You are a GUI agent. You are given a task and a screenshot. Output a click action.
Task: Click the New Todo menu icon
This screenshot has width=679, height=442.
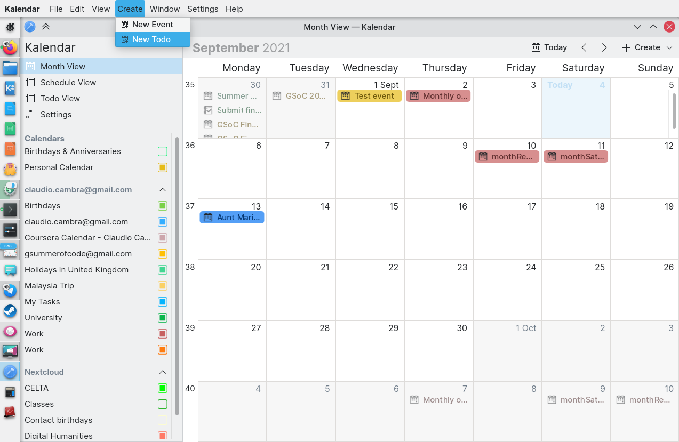[125, 39]
